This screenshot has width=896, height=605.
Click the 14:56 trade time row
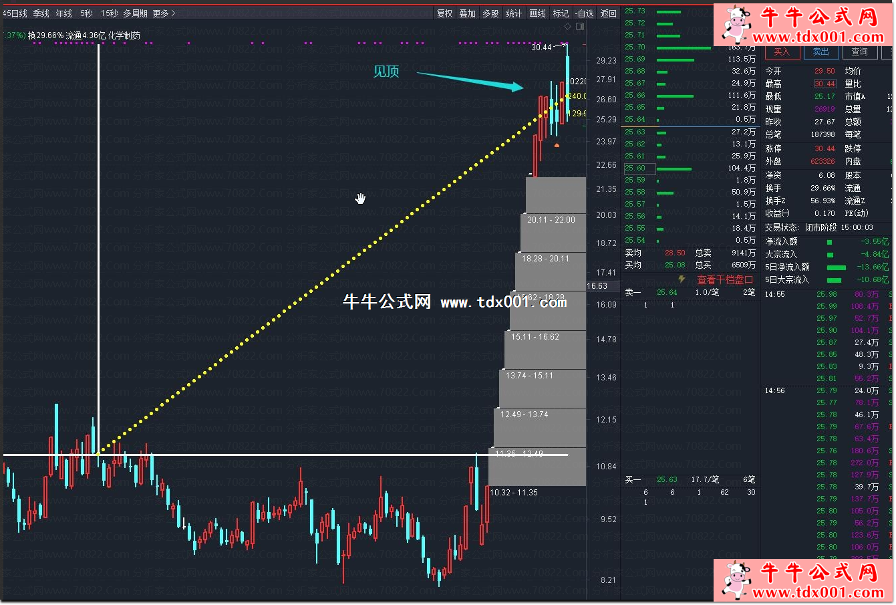827,390
